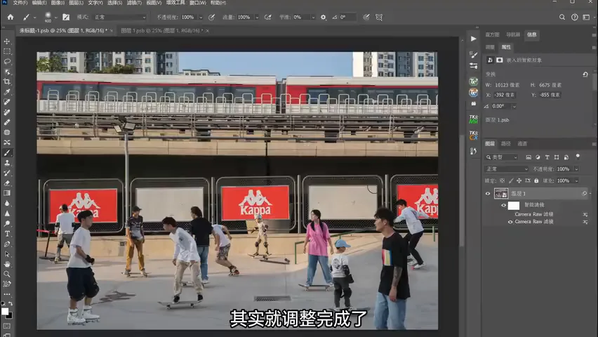Image resolution: width=598 pixels, height=337 pixels.
Task: Click the symmetry butterfly icon
Action: [379, 17]
